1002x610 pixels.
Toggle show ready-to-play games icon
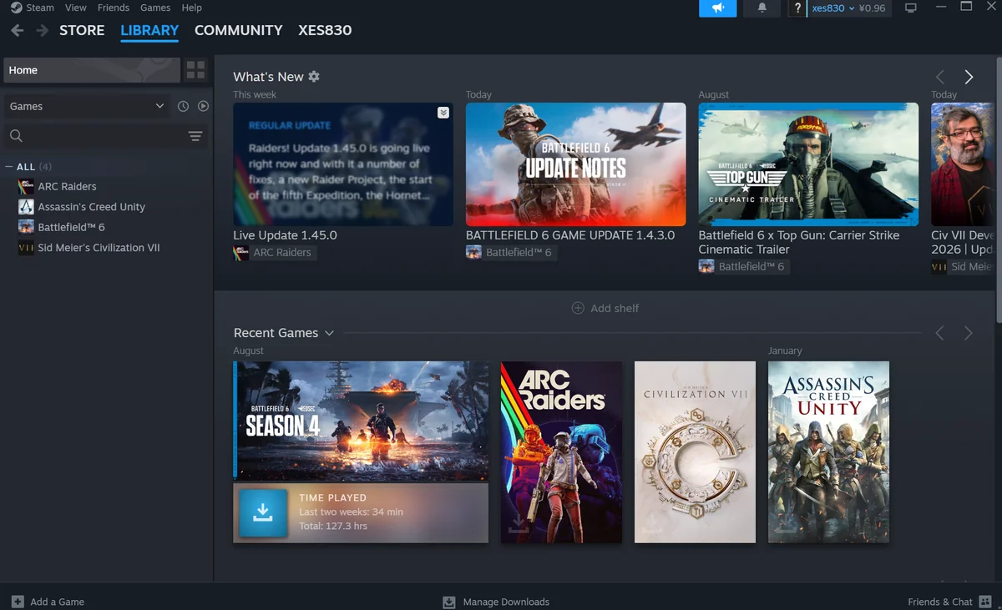[x=203, y=106]
